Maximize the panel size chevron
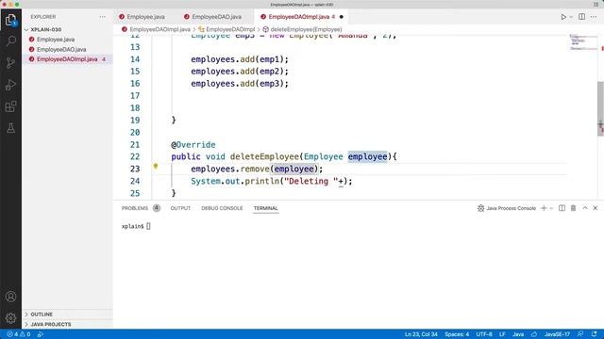 [x=585, y=208]
